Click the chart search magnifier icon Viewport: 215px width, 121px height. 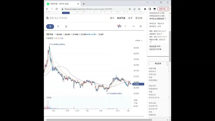tap(47, 18)
